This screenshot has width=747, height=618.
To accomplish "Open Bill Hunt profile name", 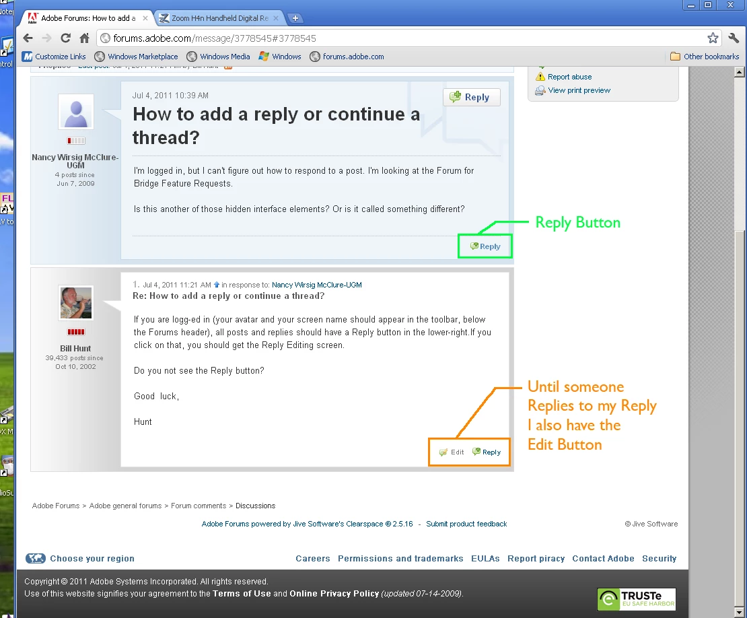I will click(x=75, y=348).
